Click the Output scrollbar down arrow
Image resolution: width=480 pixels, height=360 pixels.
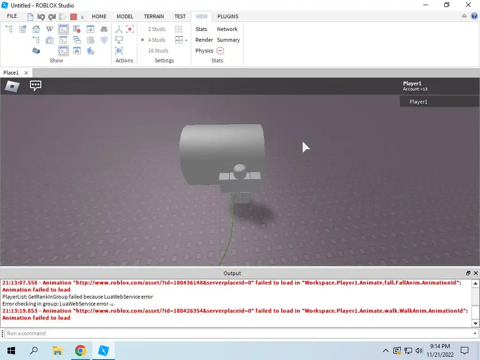(x=475, y=323)
